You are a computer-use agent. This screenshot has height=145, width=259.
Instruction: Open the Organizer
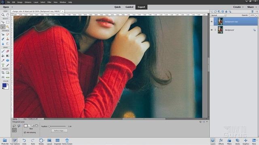point(57,141)
